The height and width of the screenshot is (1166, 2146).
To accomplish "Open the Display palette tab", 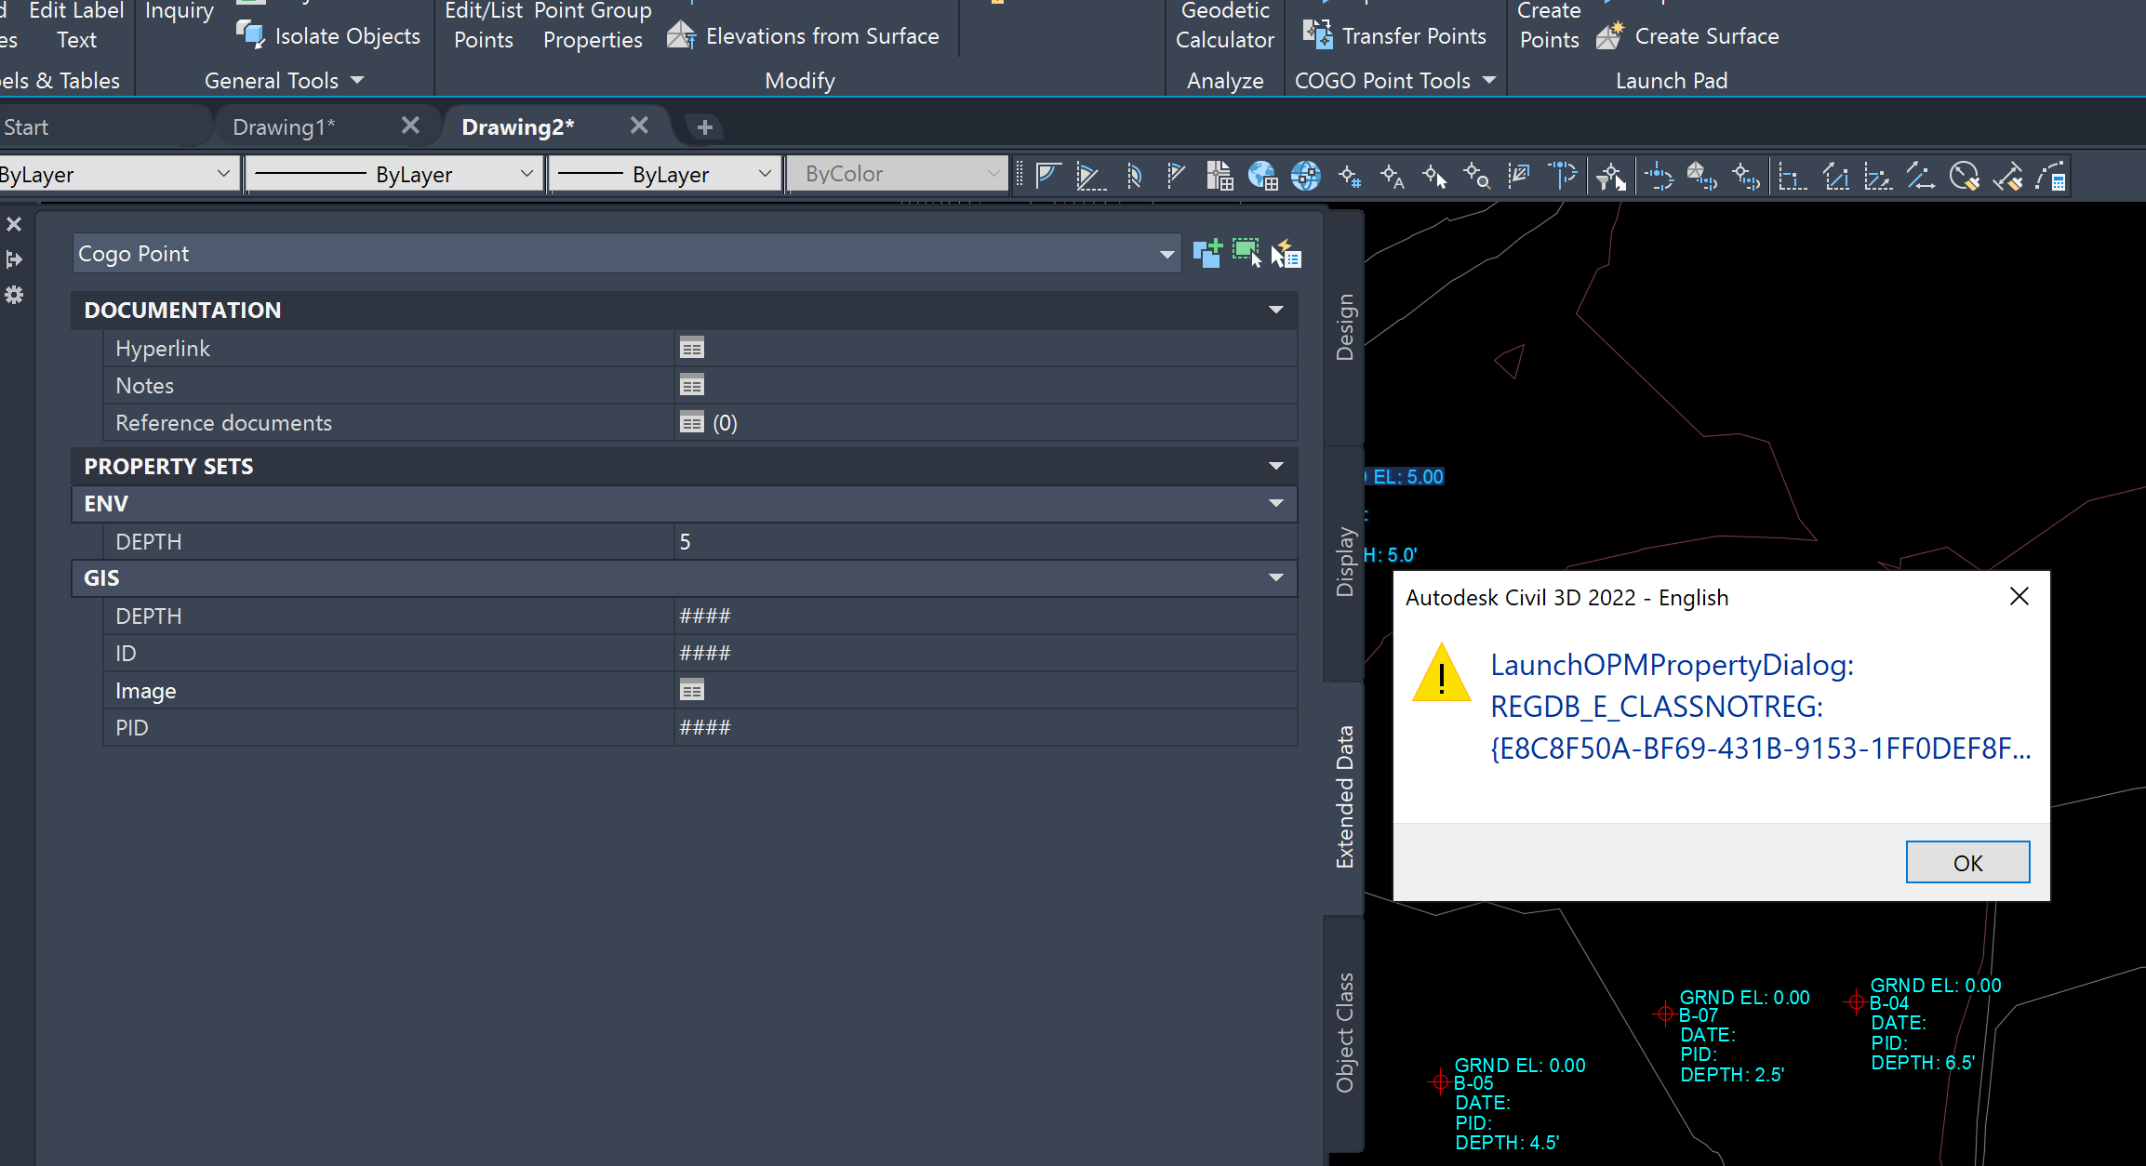I will (1345, 562).
